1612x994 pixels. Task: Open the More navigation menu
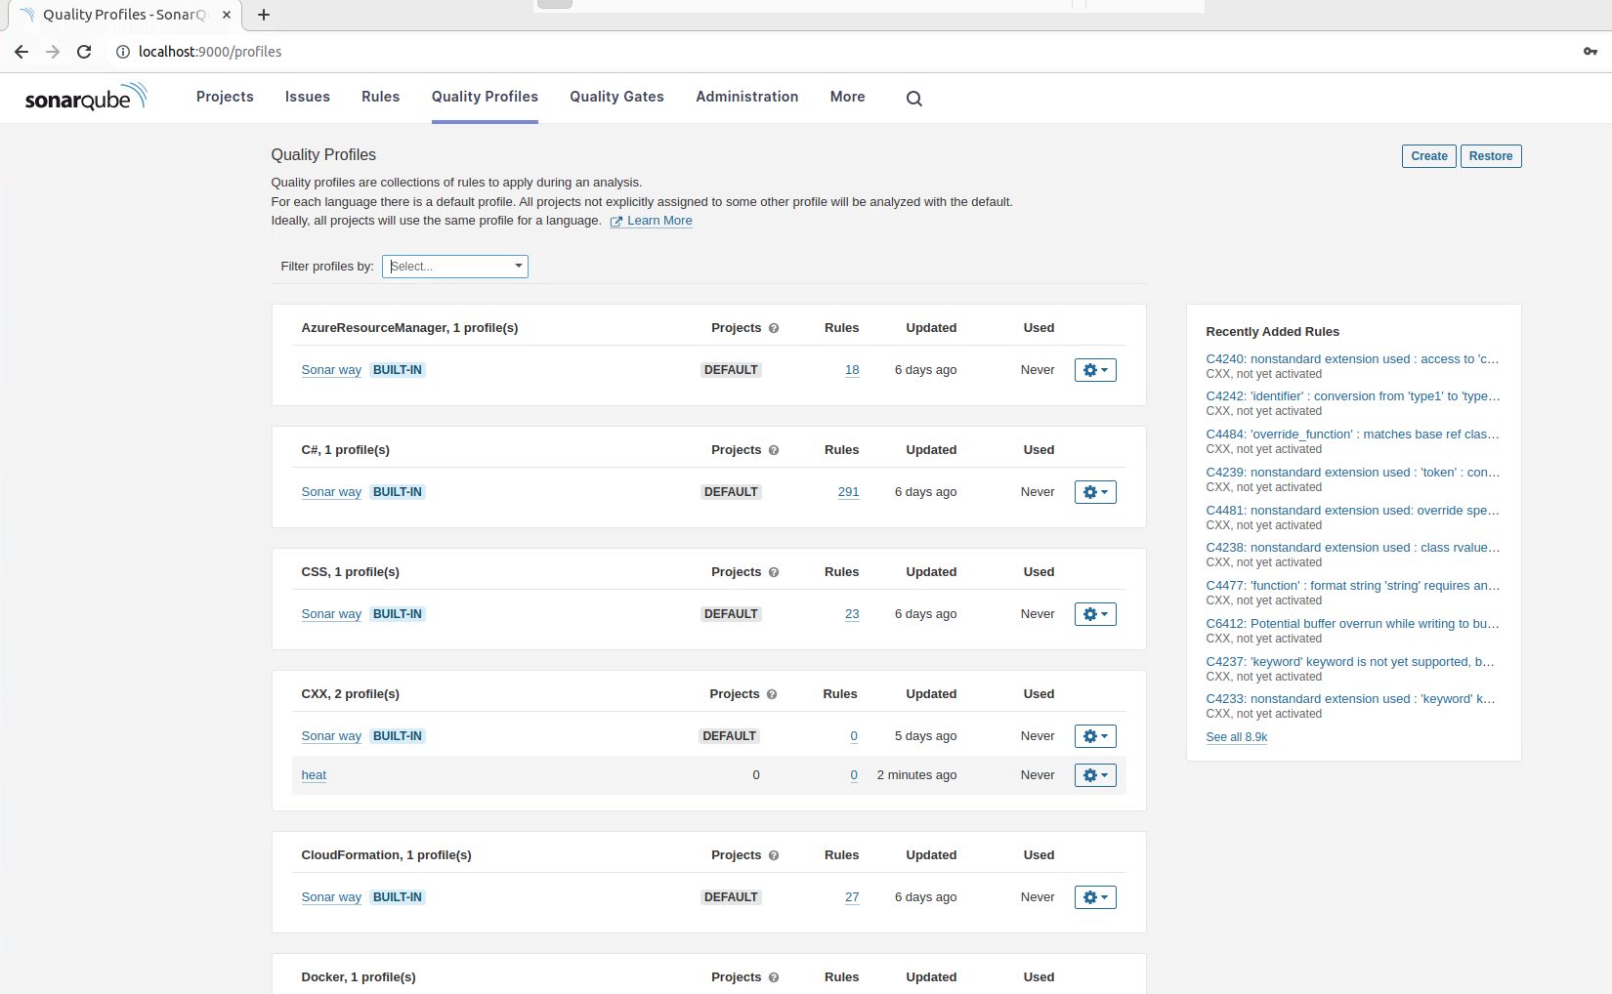click(x=847, y=97)
